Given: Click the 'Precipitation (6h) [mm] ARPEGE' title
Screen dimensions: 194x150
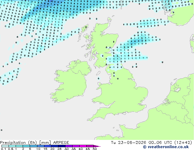Looking at the screenshot, I should pos(35,143).
